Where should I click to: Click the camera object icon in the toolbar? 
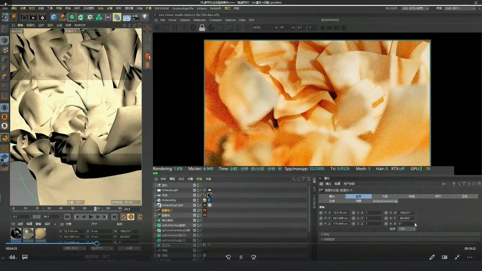point(136,17)
